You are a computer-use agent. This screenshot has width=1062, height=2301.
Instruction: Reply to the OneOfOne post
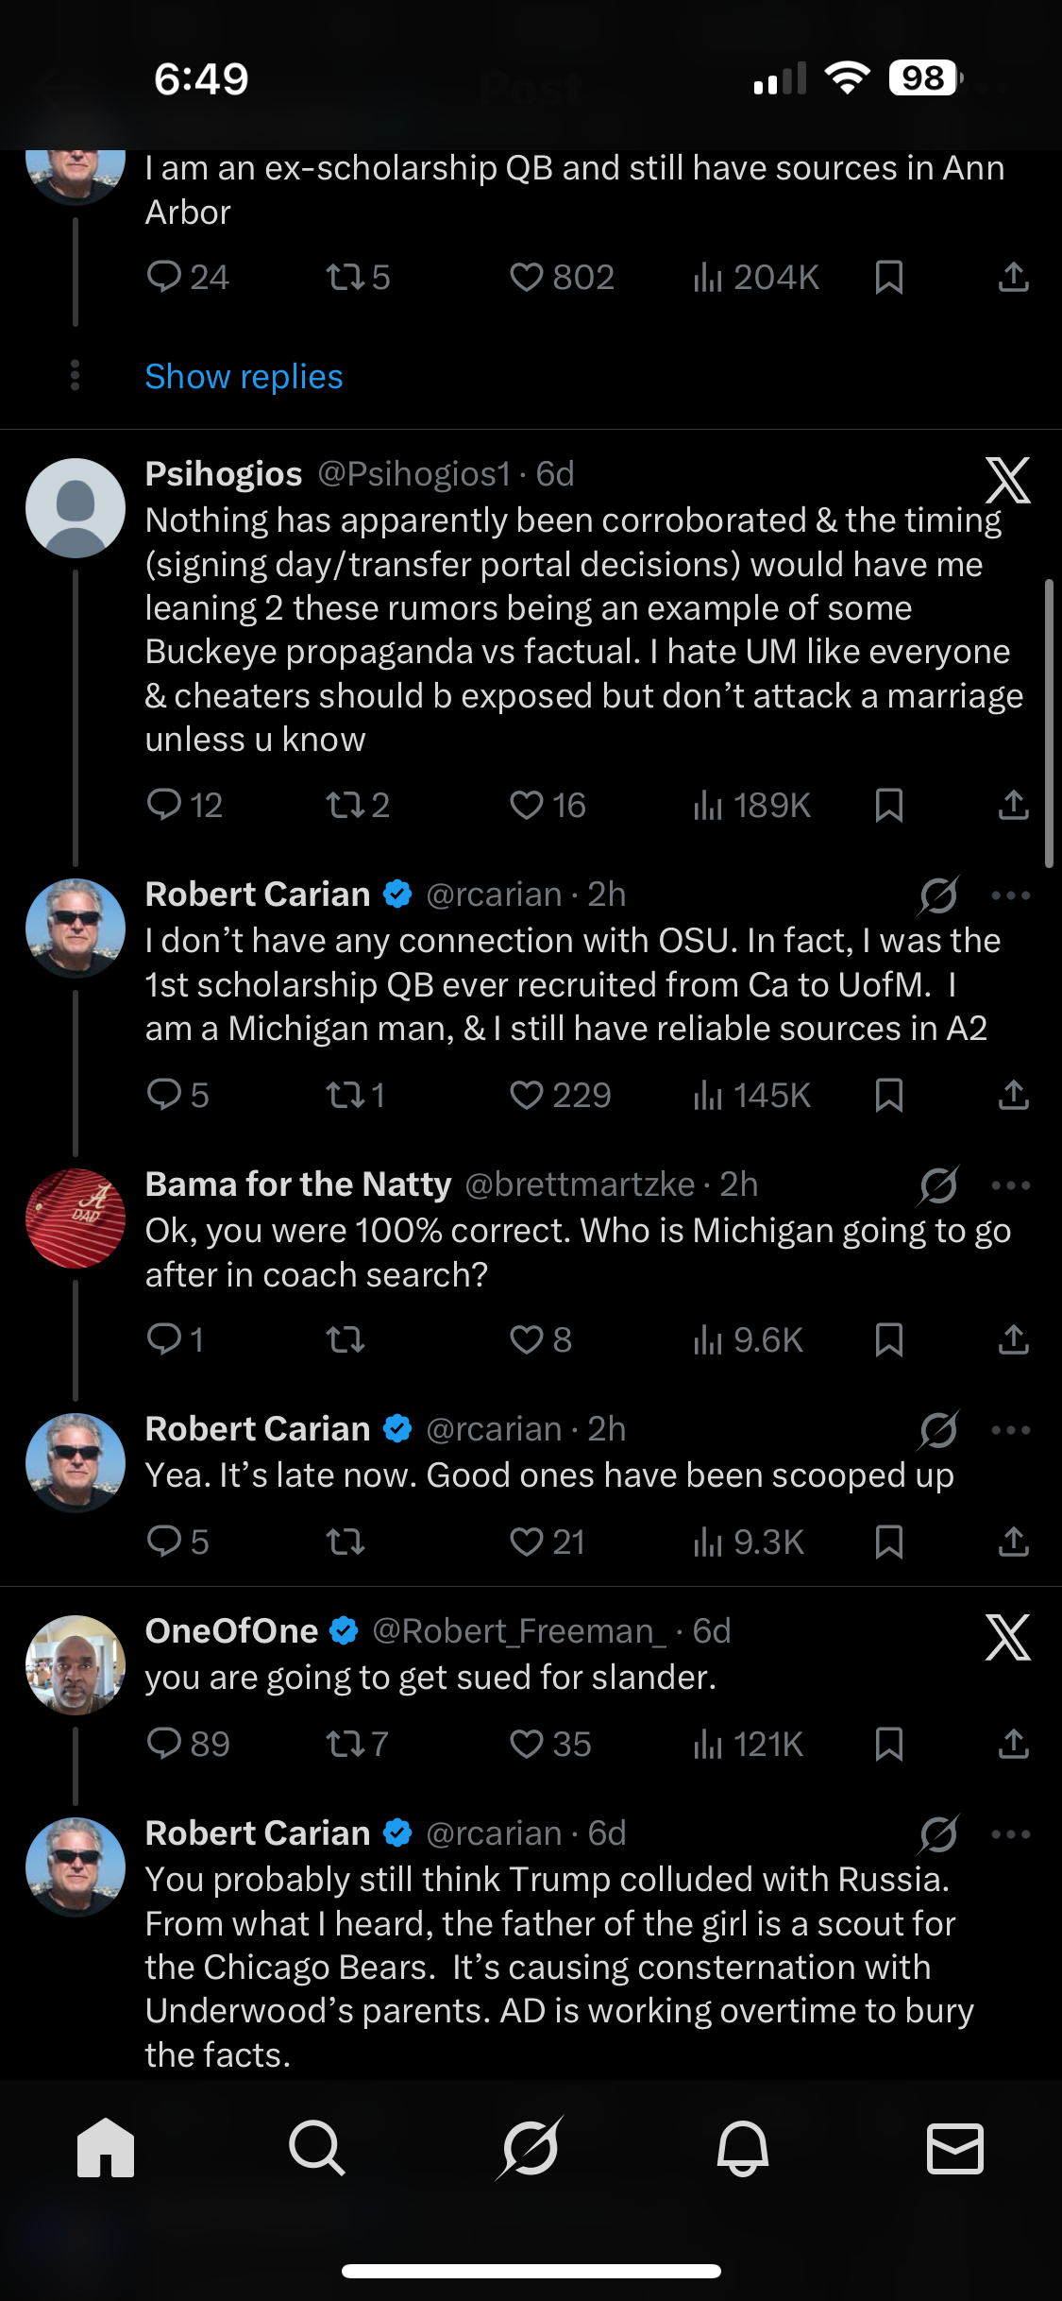[x=164, y=1744]
